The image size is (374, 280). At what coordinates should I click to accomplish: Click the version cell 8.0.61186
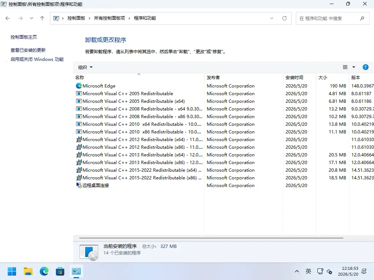point(361,101)
